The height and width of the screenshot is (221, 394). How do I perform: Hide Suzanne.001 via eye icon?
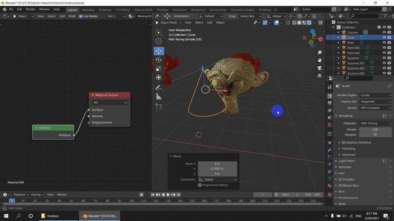pos(384,63)
